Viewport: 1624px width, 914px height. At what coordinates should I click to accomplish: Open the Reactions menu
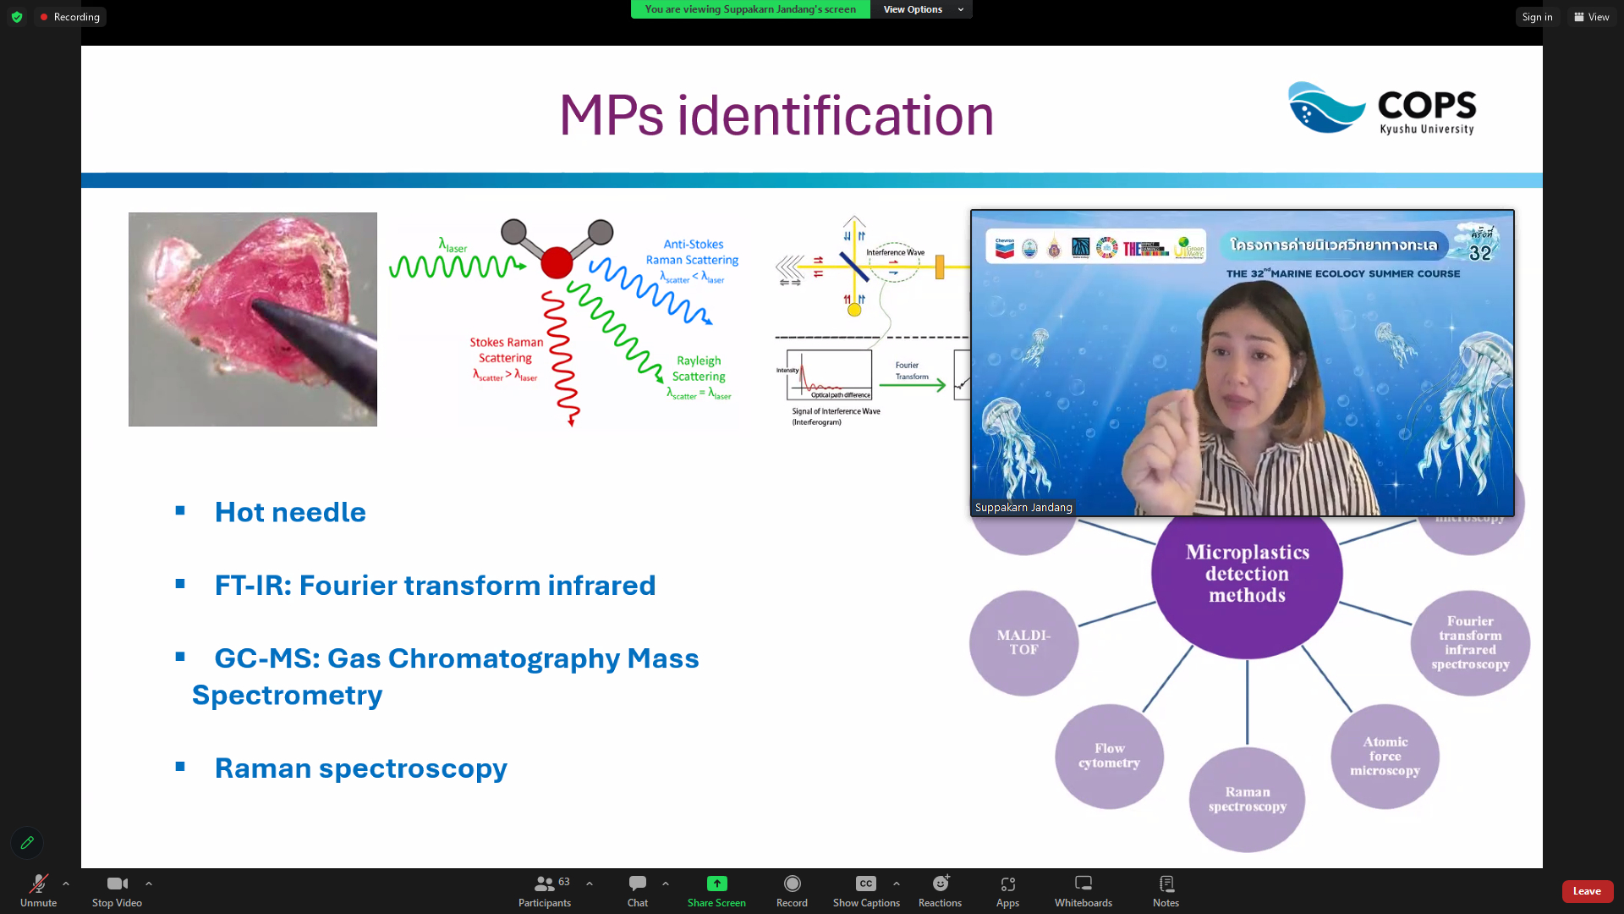pyautogui.click(x=940, y=890)
